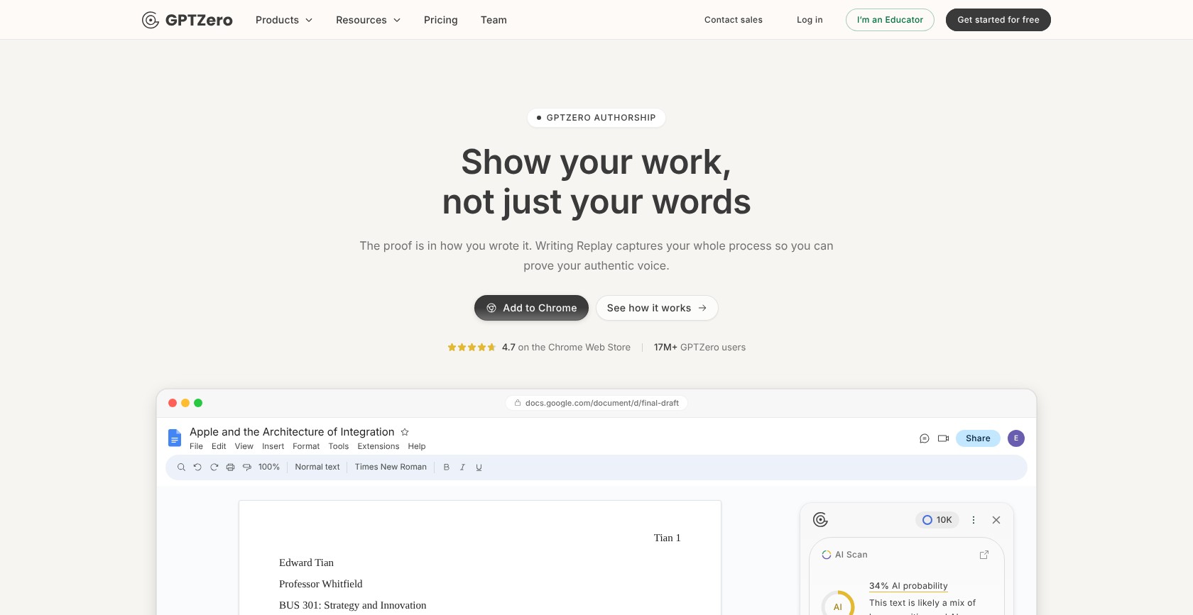This screenshot has width=1193, height=615.
Task: Open the 100% zoom dropdown
Action: pyautogui.click(x=269, y=467)
